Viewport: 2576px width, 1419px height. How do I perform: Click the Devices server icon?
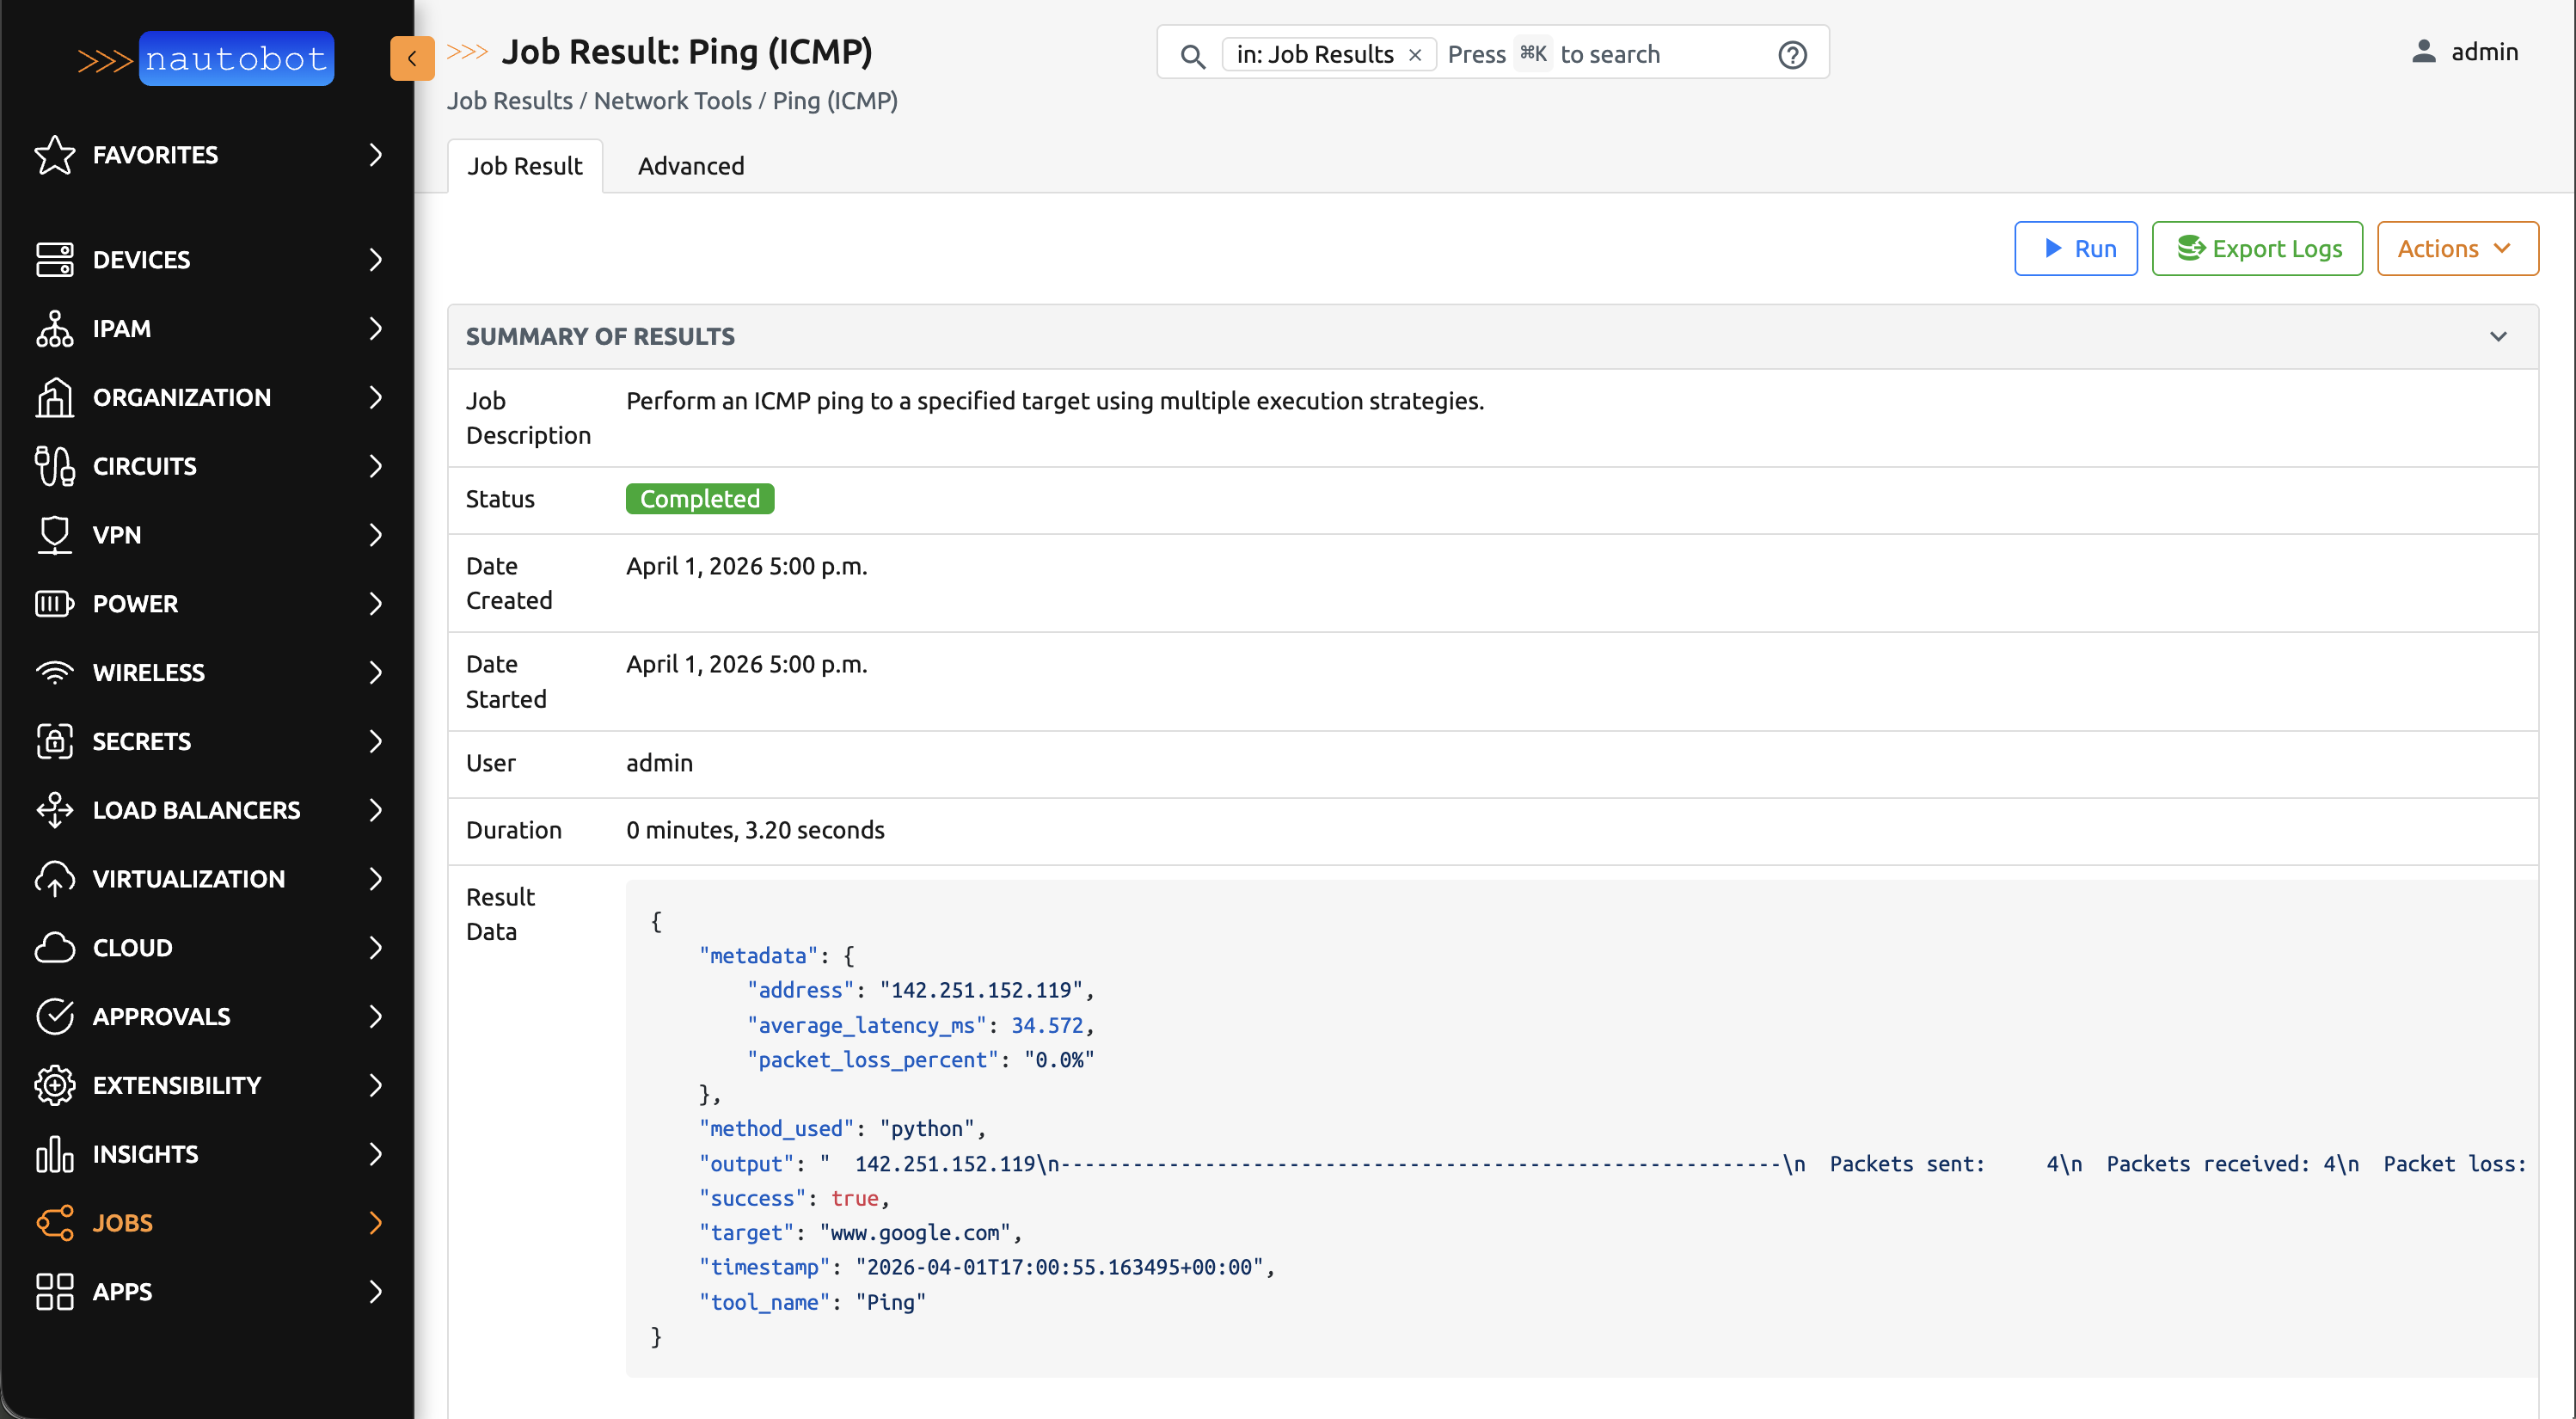54,259
